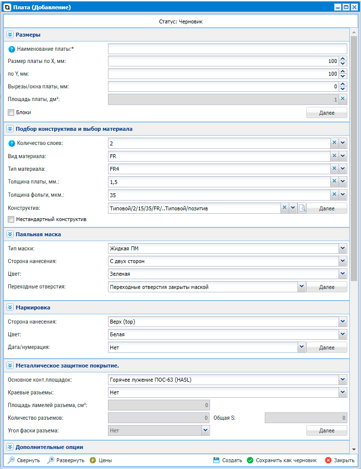Image resolution: width=361 pixels, height=469 pixels.
Task: Click help icon next to Наименование платы
Action: click(12, 49)
